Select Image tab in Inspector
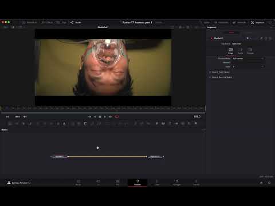This screenshot has width=275, height=206. [x=230, y=51]
